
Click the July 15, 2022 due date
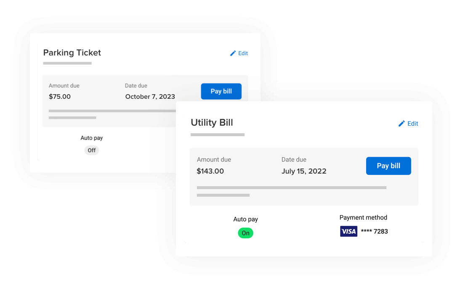pos(304,171)
